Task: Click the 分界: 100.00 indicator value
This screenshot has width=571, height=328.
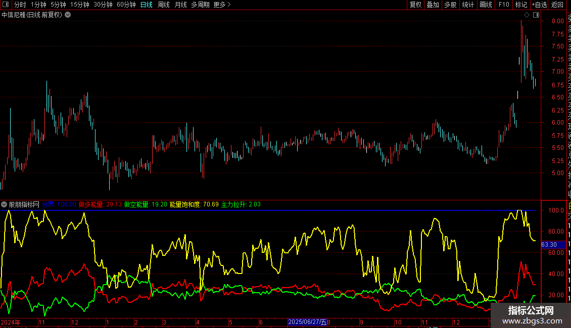Action: tap(59, 204)
